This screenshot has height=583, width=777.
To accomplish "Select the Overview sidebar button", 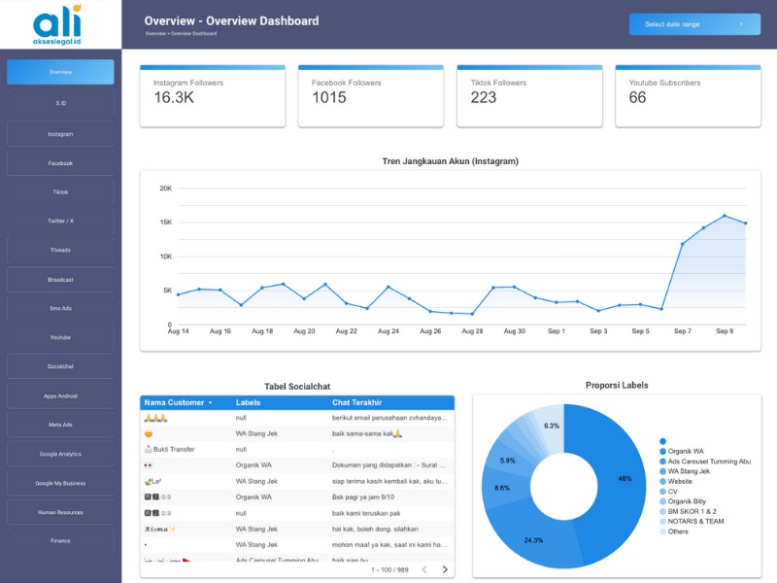I will (x=60, y=72).
